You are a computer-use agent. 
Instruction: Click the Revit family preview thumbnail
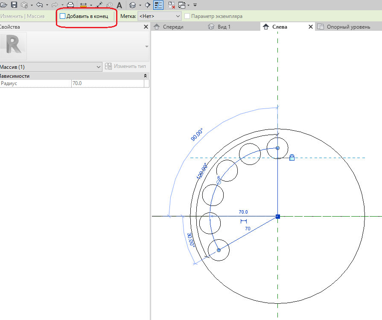tap(13, 46)
